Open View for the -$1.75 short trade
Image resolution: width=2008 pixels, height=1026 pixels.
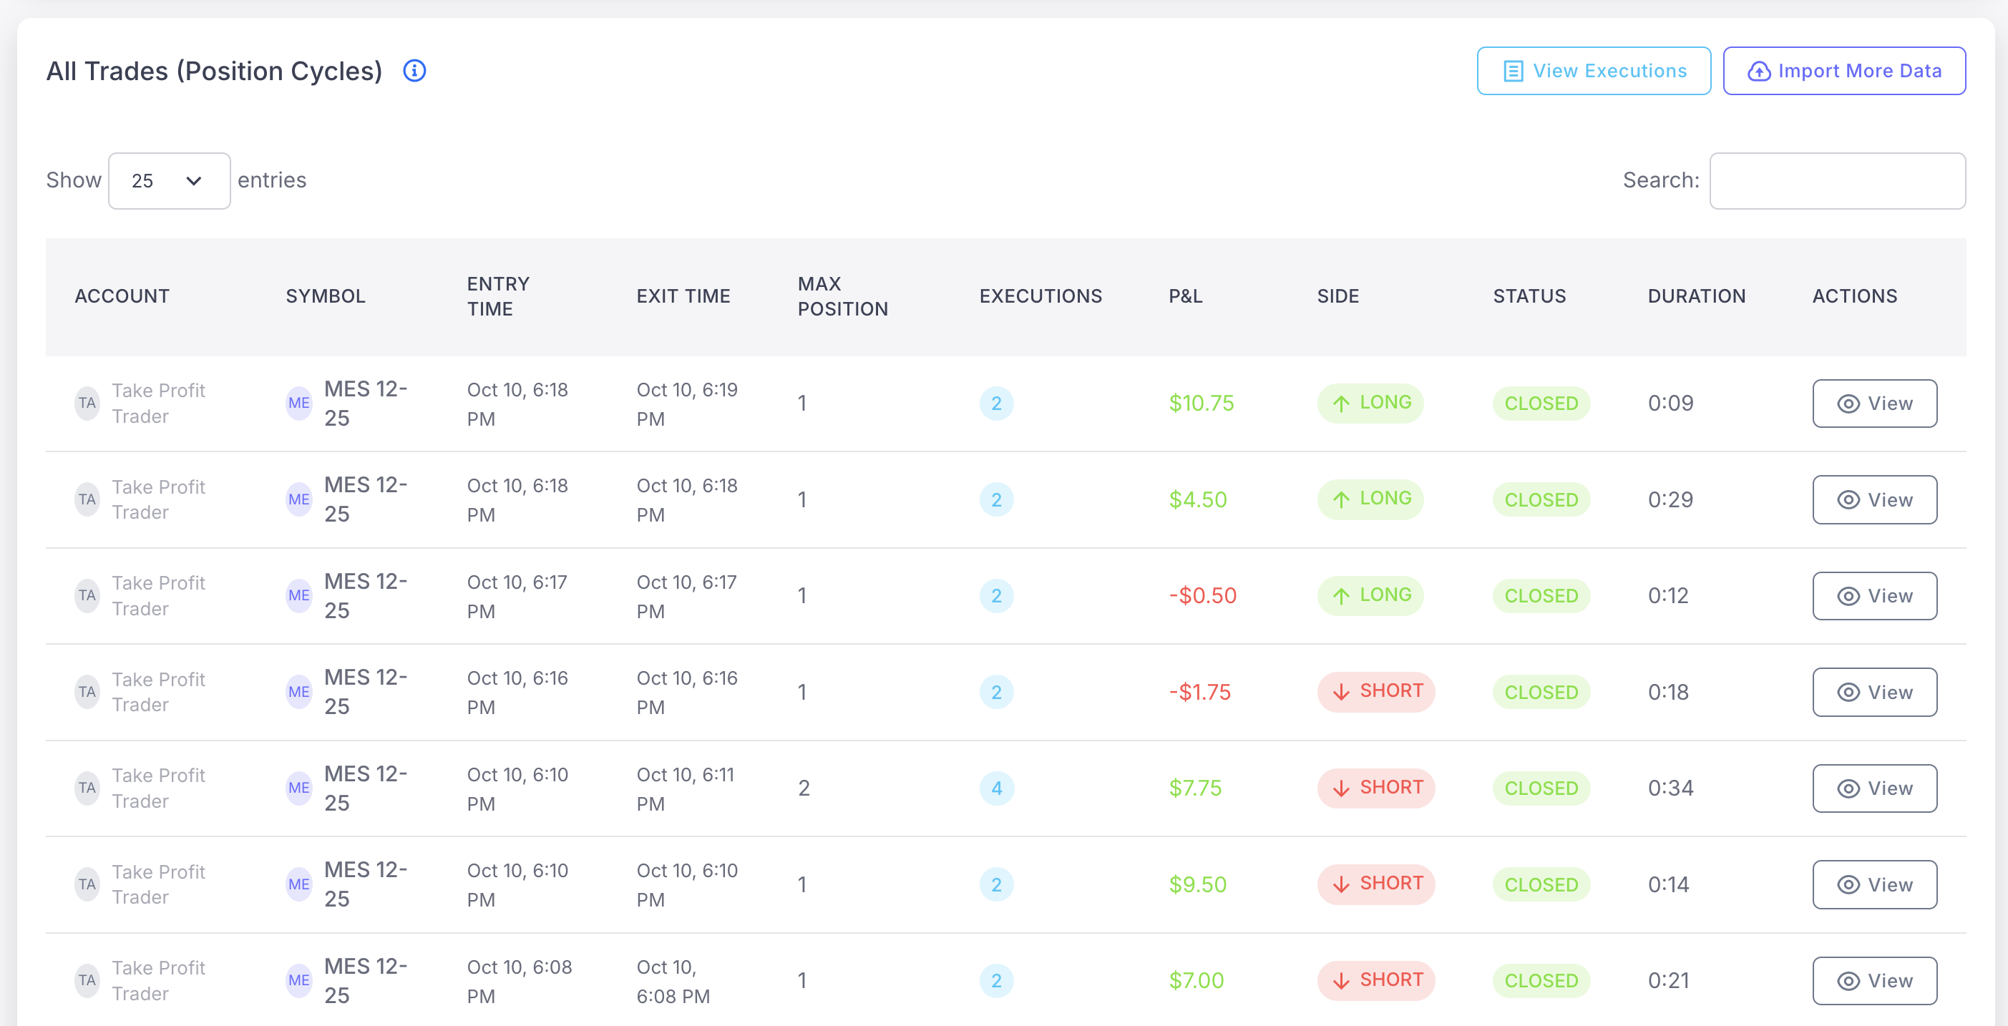coord(1873,693)
